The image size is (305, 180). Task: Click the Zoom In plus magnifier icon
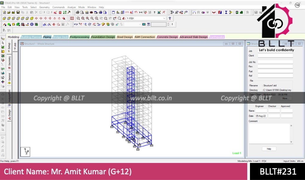click(x=87, y=18)
